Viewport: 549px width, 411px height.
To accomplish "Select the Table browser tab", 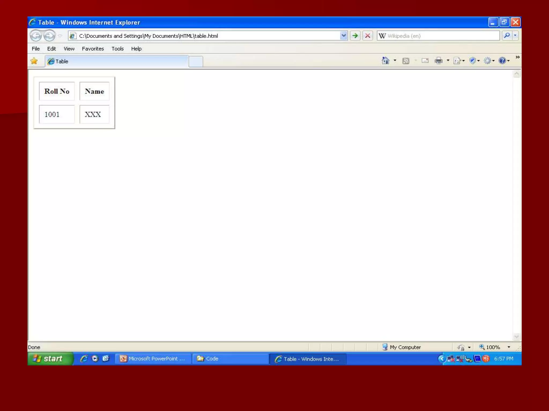I will tap(117, 61).
